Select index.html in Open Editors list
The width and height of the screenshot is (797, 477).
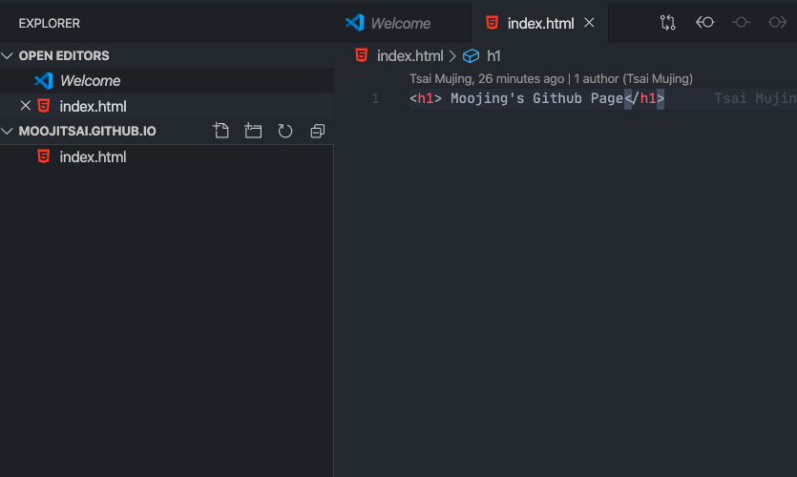(x=167, y=106)
